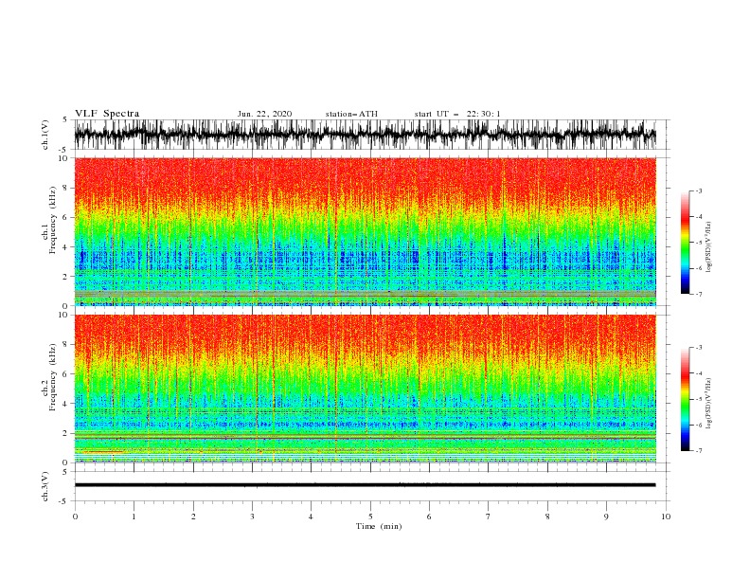Click the ch.1 log(PSD) color bar label

(x=708, y=247)
